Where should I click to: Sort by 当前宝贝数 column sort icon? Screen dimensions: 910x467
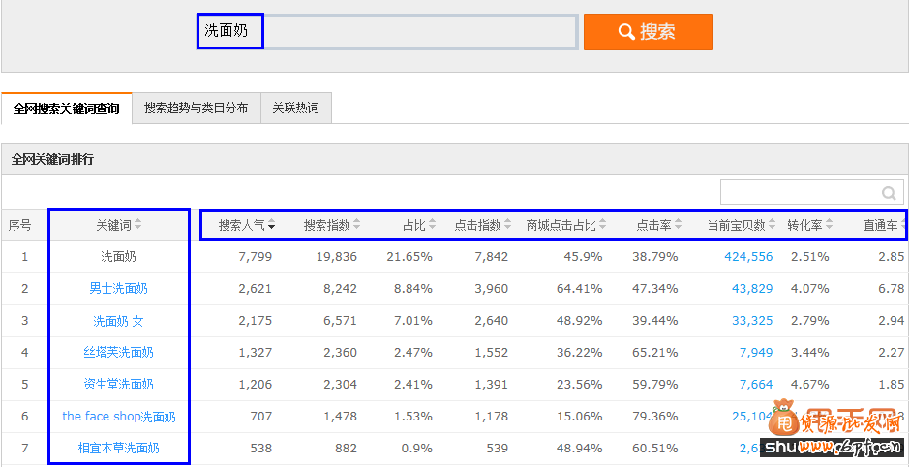click(x=773, y=225)
